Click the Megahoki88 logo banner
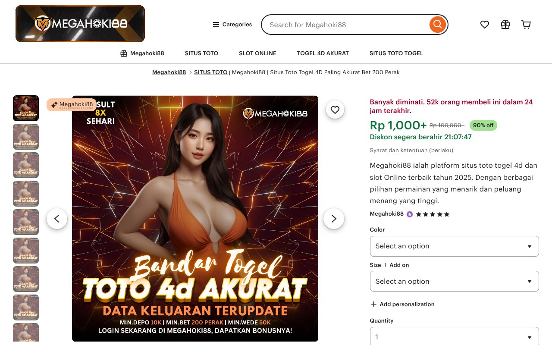Viewport: 552px width, 345px height. 80,24
